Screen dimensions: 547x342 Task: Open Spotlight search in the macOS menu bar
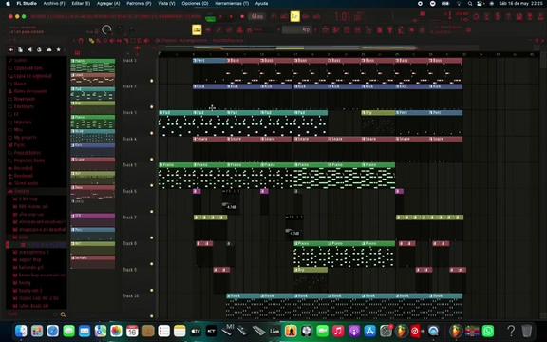coord(470,4)
